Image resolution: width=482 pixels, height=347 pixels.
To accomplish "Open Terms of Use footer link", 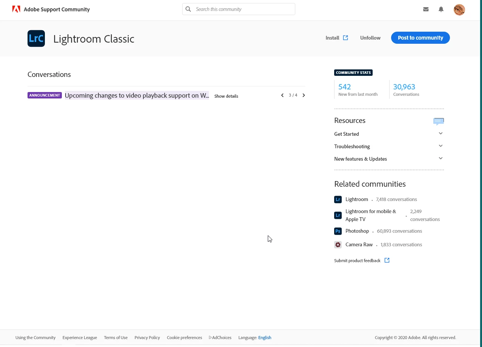I will pos(116,338).
